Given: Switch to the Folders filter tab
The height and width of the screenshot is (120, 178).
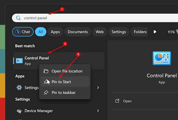Looking at the screenshot, I should [139, 32].
